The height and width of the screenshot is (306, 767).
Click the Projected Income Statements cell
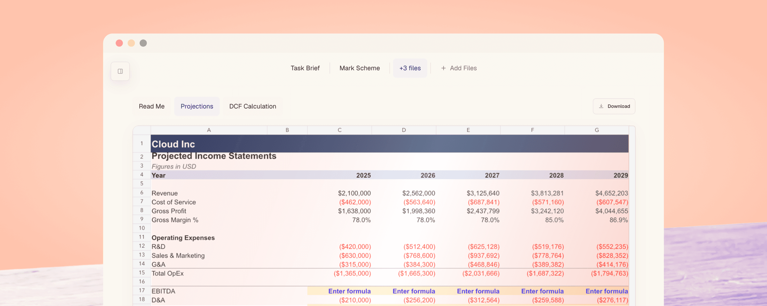[x=214, y=156]
